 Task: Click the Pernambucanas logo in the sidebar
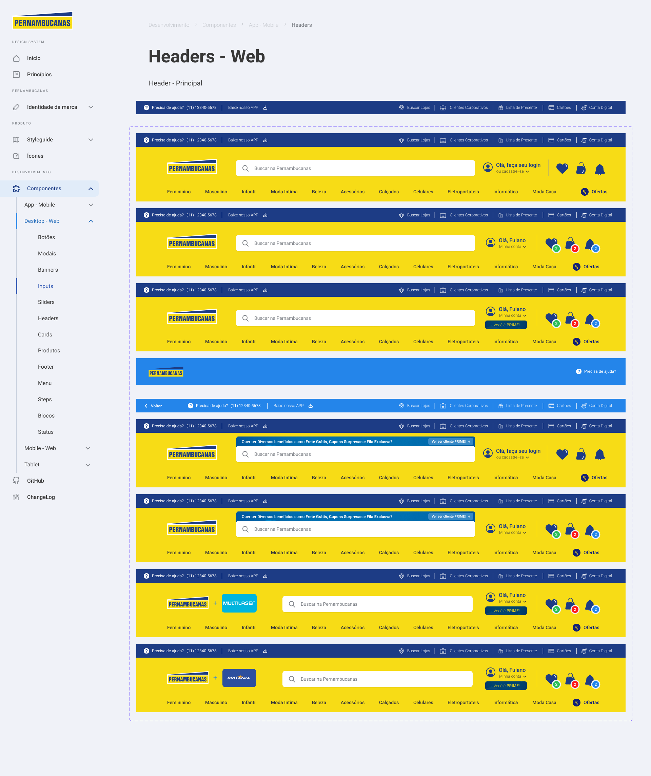[42, 21]
